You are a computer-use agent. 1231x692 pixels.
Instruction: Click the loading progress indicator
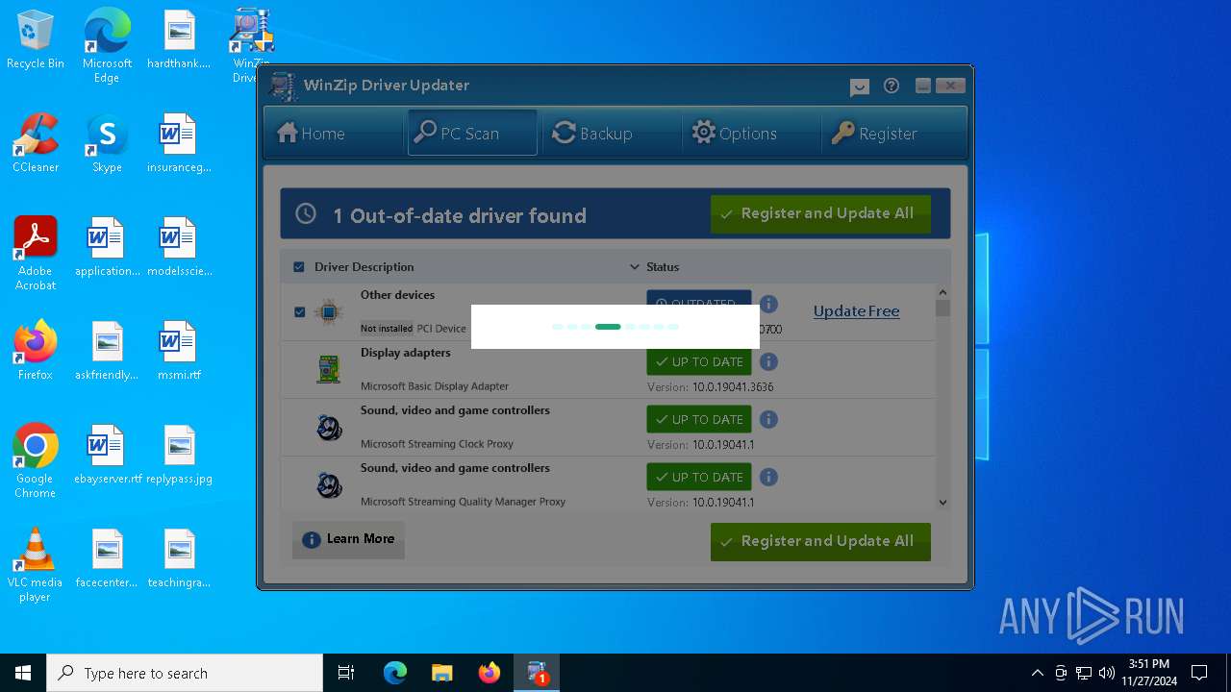pyautogui.click(x=615, y=327)
